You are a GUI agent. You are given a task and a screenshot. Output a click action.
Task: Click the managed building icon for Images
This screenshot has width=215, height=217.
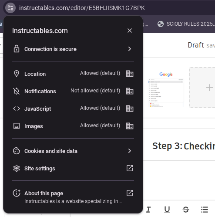pos(130,126)
